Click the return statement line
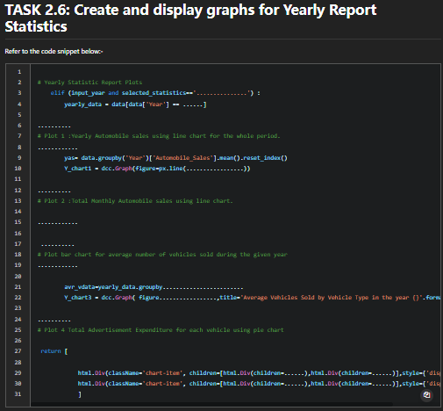 [54, 351]
